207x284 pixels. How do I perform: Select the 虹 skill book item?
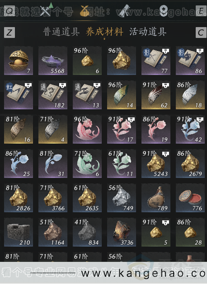point(19,95)
